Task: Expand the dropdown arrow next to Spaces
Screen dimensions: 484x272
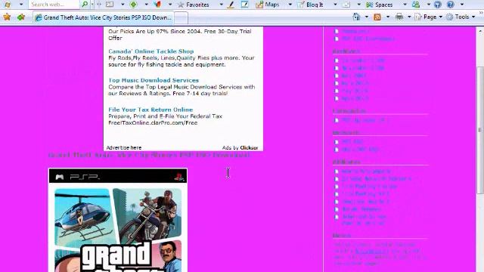Action: (x=405, y=5)
